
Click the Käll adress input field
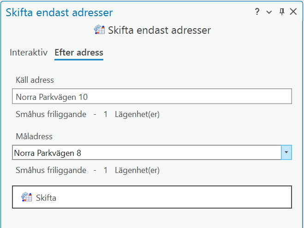click(x=152, y=97)
